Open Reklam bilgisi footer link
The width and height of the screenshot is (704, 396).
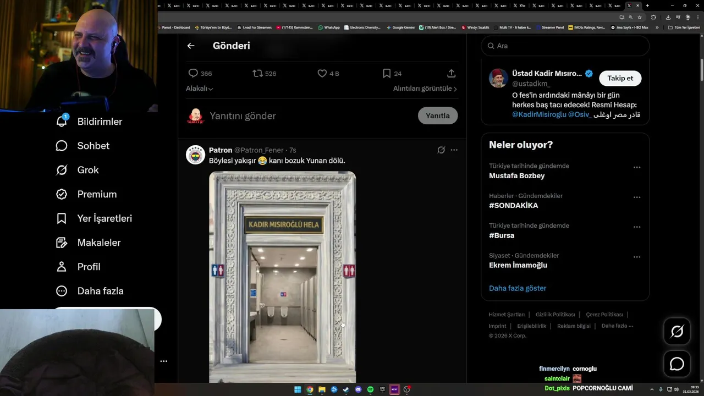pyautogui.click(x=574, y=326)
